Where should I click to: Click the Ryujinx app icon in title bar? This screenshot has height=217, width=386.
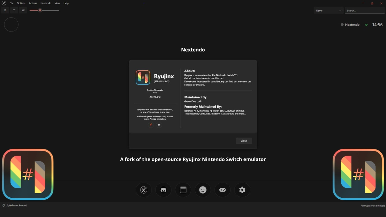pos(4,3)
